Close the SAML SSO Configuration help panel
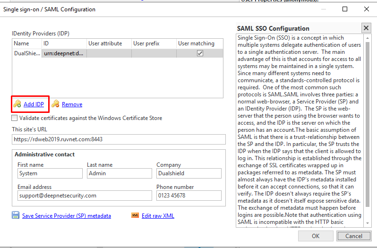The height and width of the screenshot is (248, 377). click(366, 28)
